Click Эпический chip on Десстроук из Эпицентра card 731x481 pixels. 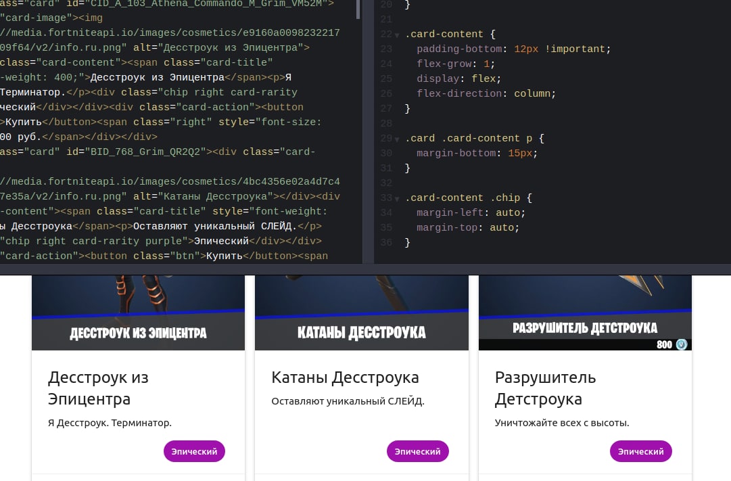click(194, 451)
